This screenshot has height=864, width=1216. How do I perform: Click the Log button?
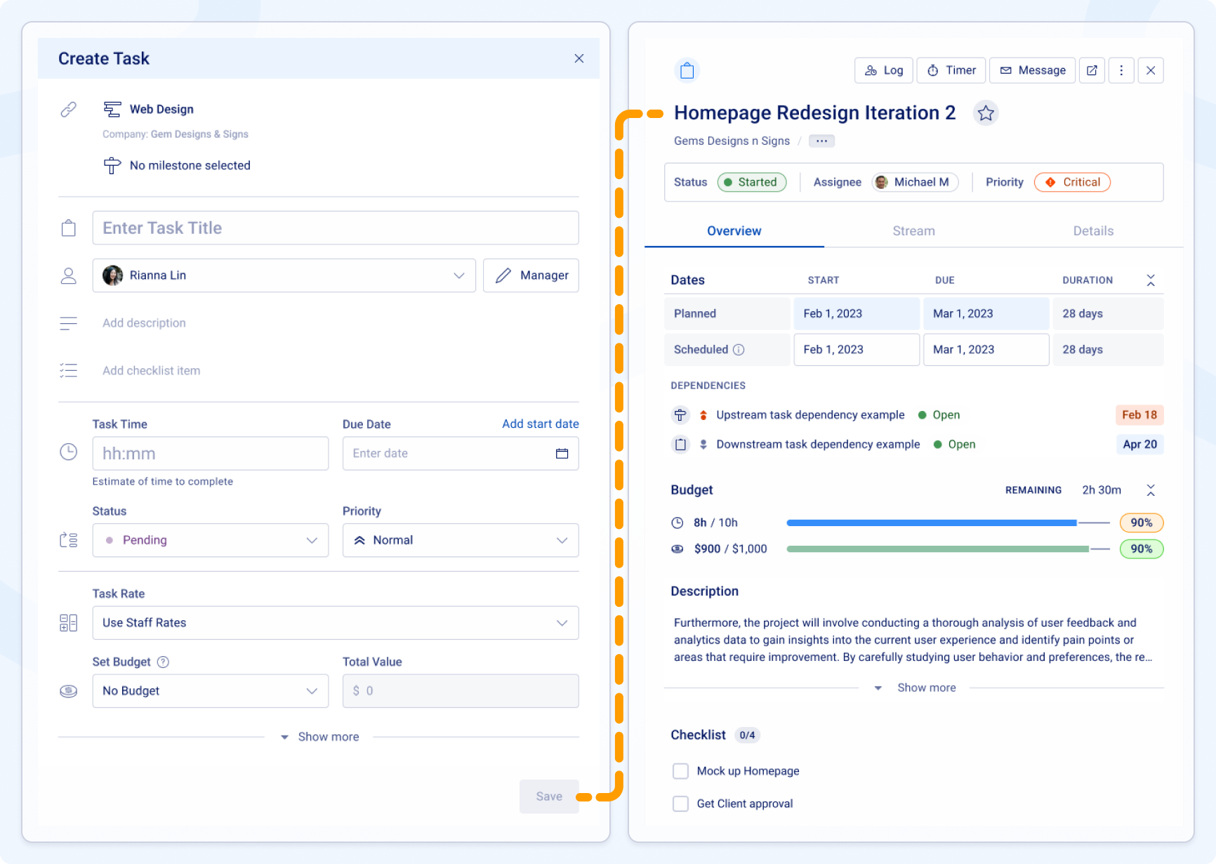883,70
